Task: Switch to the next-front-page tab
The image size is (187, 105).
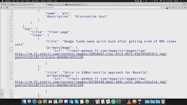Action: pos(74,5)
